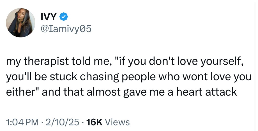Click the bold 16K view count
This screenshot has width=258, height=131.
pos(94,122)
